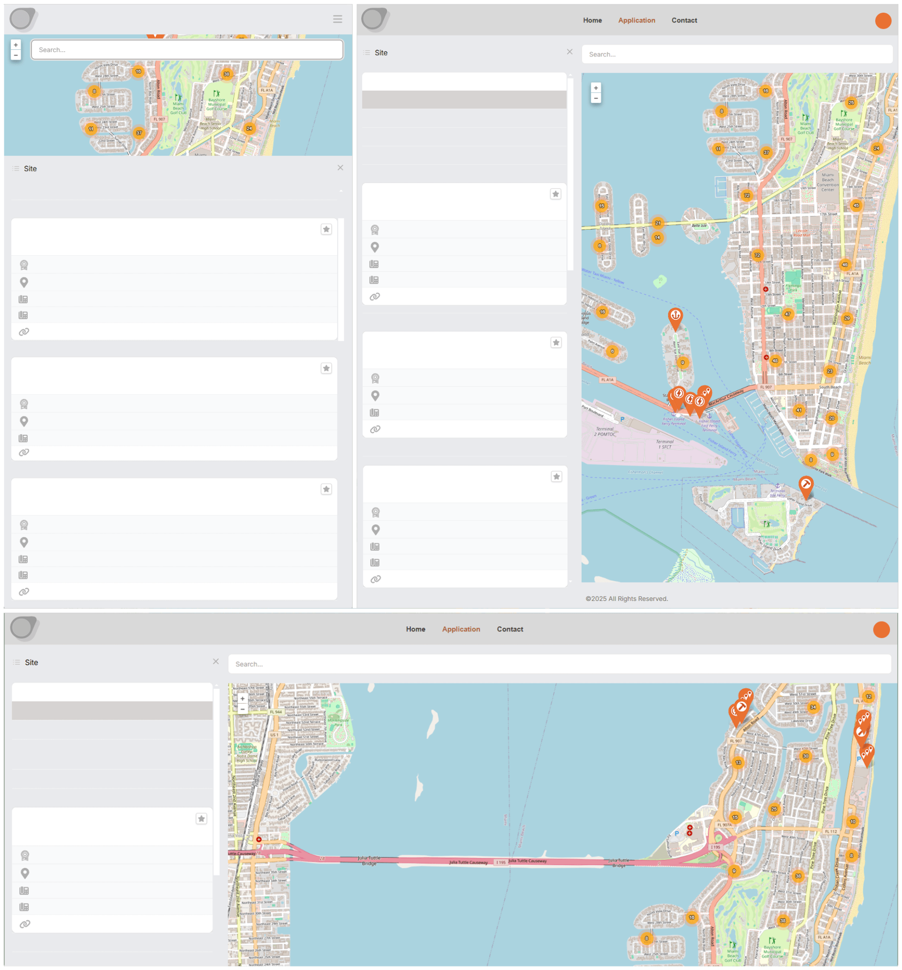Viewport: 902px width, 970px height.
Task: Click the mobile view Site list scrollbar
Action: click(341, 279)
